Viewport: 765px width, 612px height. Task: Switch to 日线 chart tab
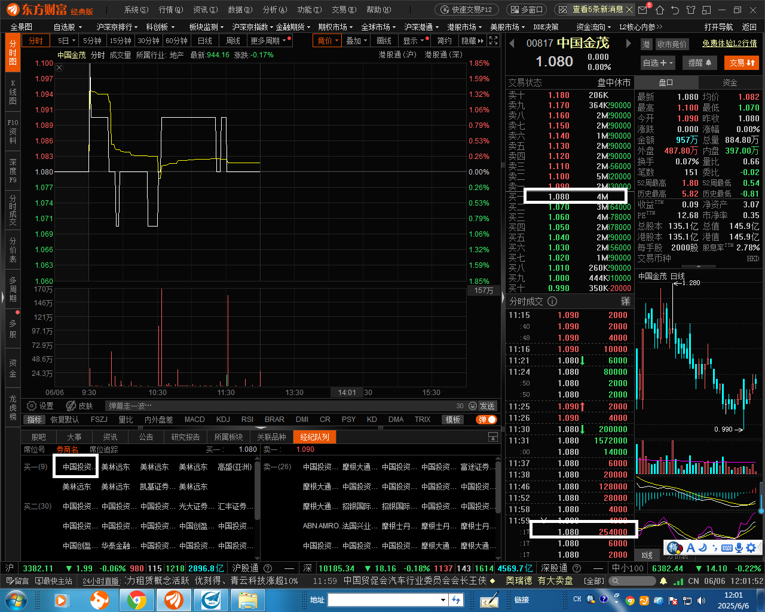204,41
